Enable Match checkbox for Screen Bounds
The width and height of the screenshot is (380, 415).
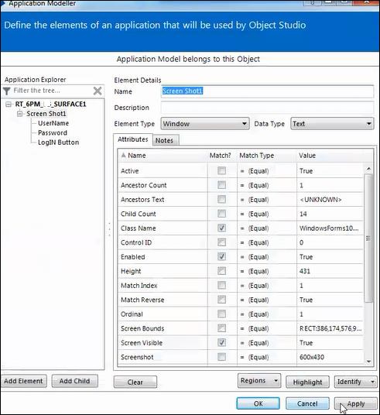[x=222, y=328]
